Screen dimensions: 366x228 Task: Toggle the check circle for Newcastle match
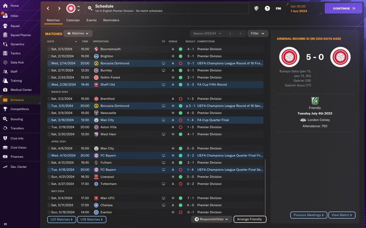point(49,113)
